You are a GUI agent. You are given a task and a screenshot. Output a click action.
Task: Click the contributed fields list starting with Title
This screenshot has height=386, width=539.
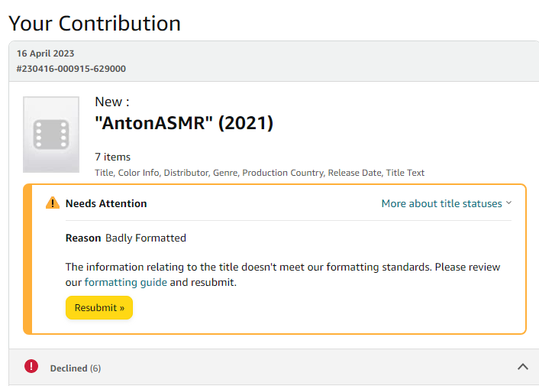260,173
